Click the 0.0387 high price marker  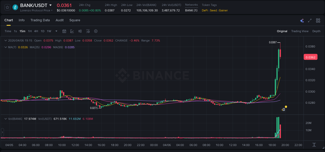(x=273, y=42)
